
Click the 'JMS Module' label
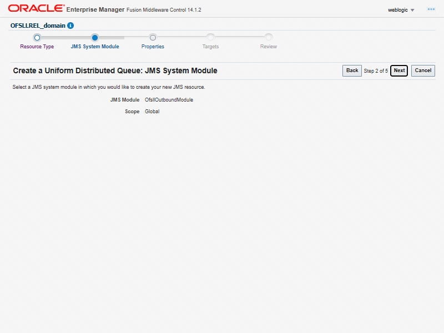(x=125, y=100)
